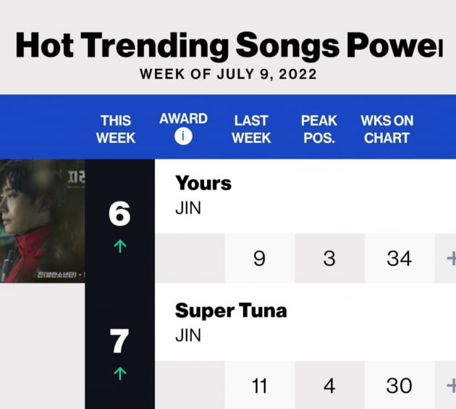Viewport: 456px width, 409px height.
Task: Click the Award info icon
Action: (x=183, y=136)
